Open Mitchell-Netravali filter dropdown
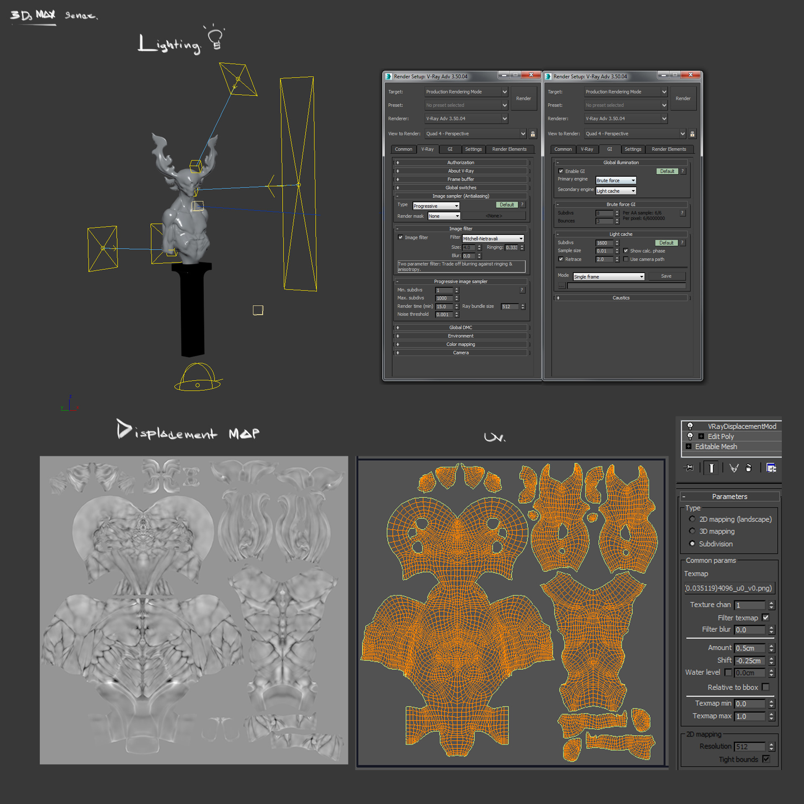The width and height of the screenshot is (804, 804). tap(493, 239)
